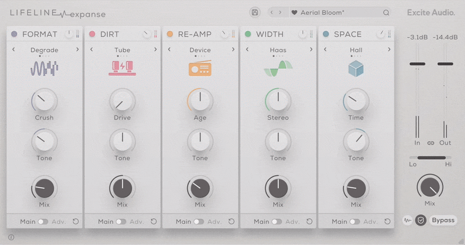Open the info icon at bottom left
The height and width of the screenshot is (245, 465).
coord(11,237)
